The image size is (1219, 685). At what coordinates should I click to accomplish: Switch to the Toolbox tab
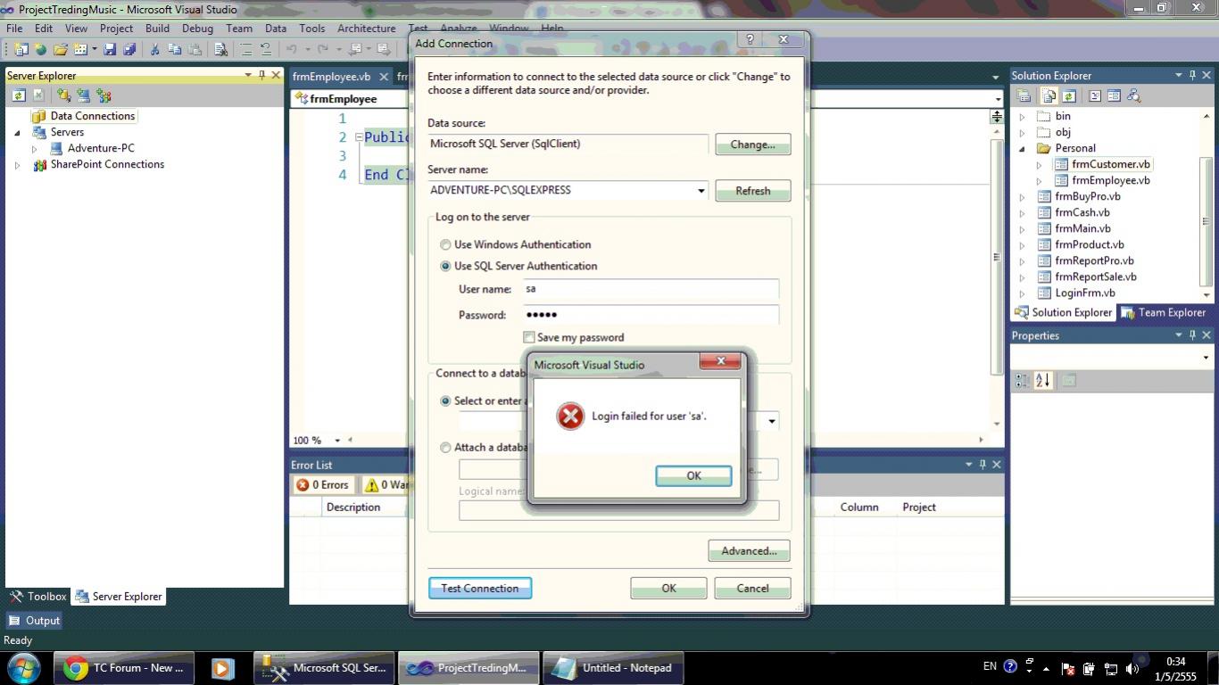37,597
